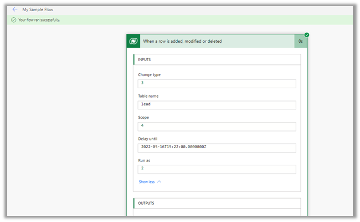Click the Show less link
The height and width of the screenshot is (222, 360).
click(147, 181)
